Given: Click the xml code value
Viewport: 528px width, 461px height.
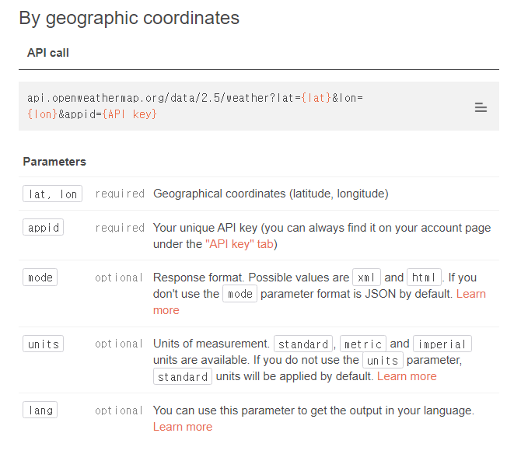Looking at the screenshot, I should click(366, 278).
